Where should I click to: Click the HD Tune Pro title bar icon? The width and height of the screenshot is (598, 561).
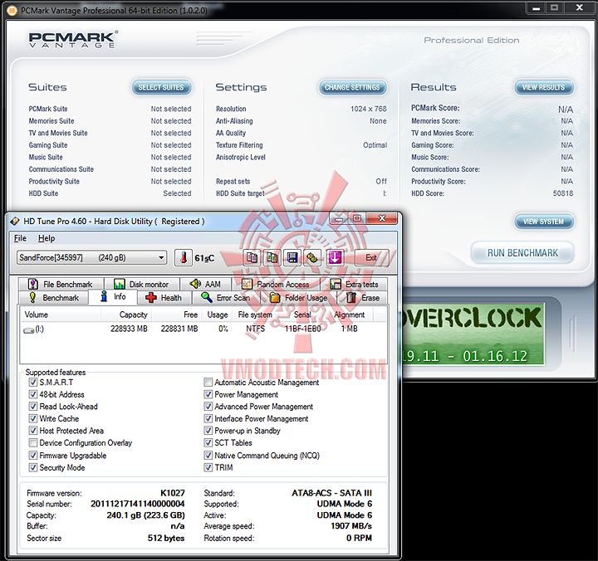[15, 221]
